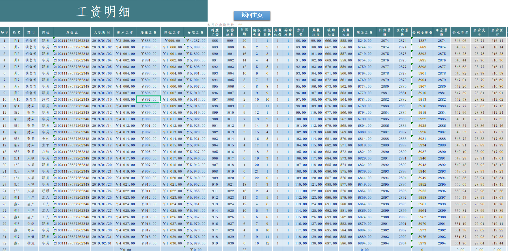
Task: Select the ￥4,030.00 basic salary cell
Action: [x=125, y=243]
